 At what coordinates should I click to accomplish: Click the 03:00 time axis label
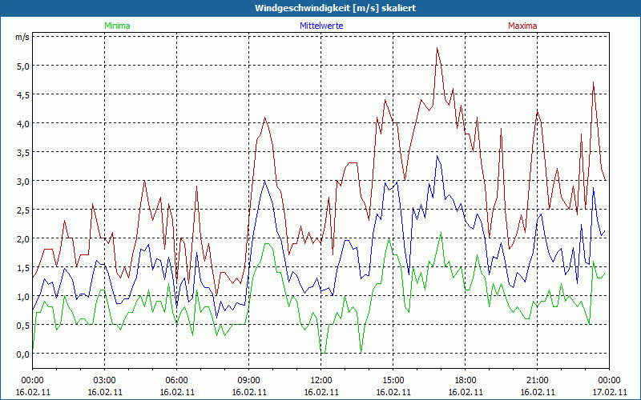click(x=105, y=381)
